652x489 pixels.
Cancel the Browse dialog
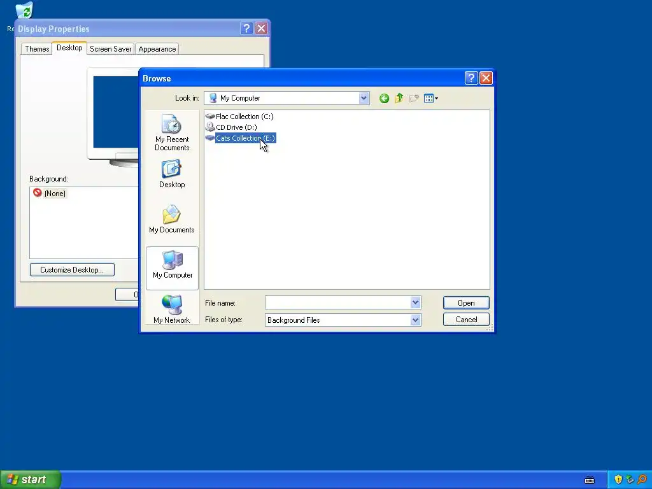click(466, 320)
